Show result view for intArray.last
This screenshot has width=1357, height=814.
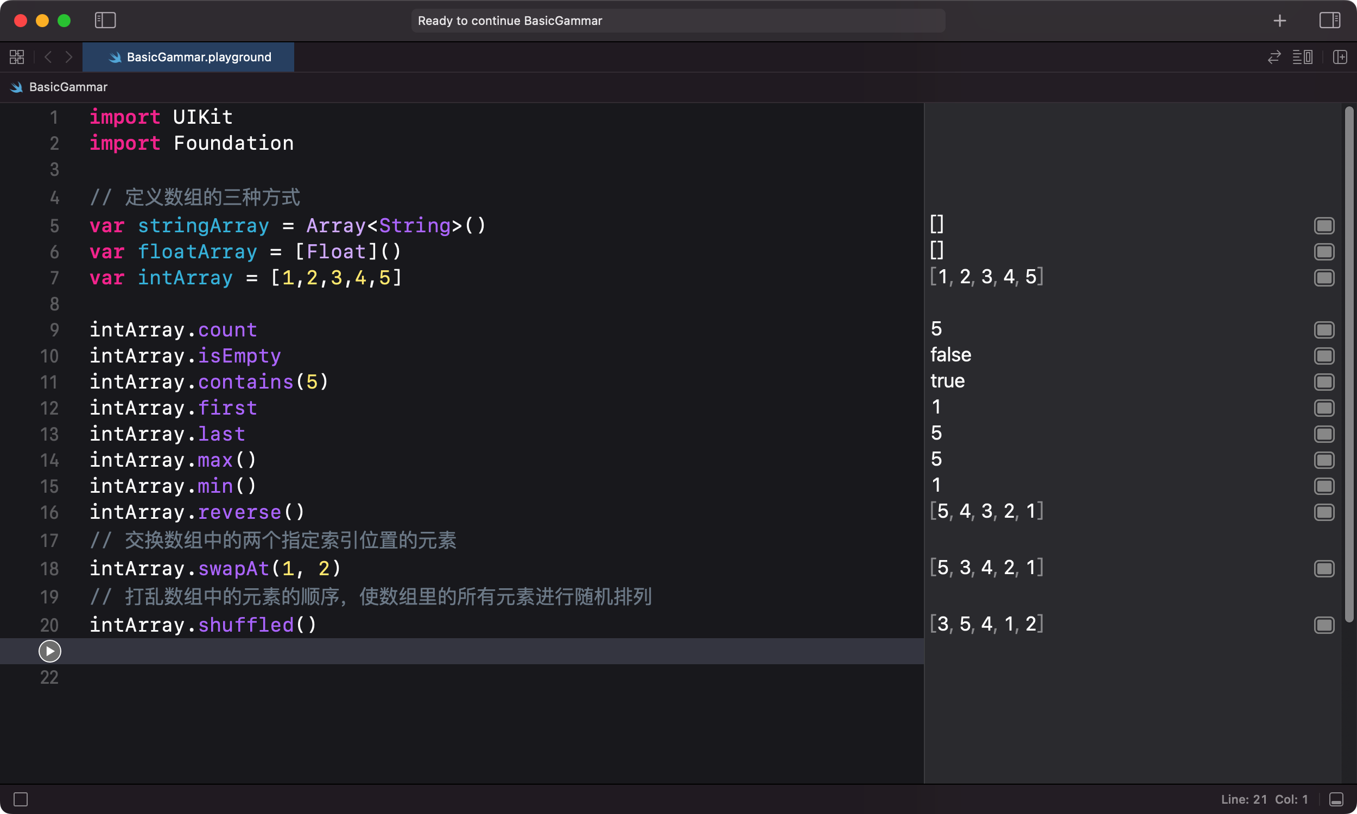tap(1324, 434)
